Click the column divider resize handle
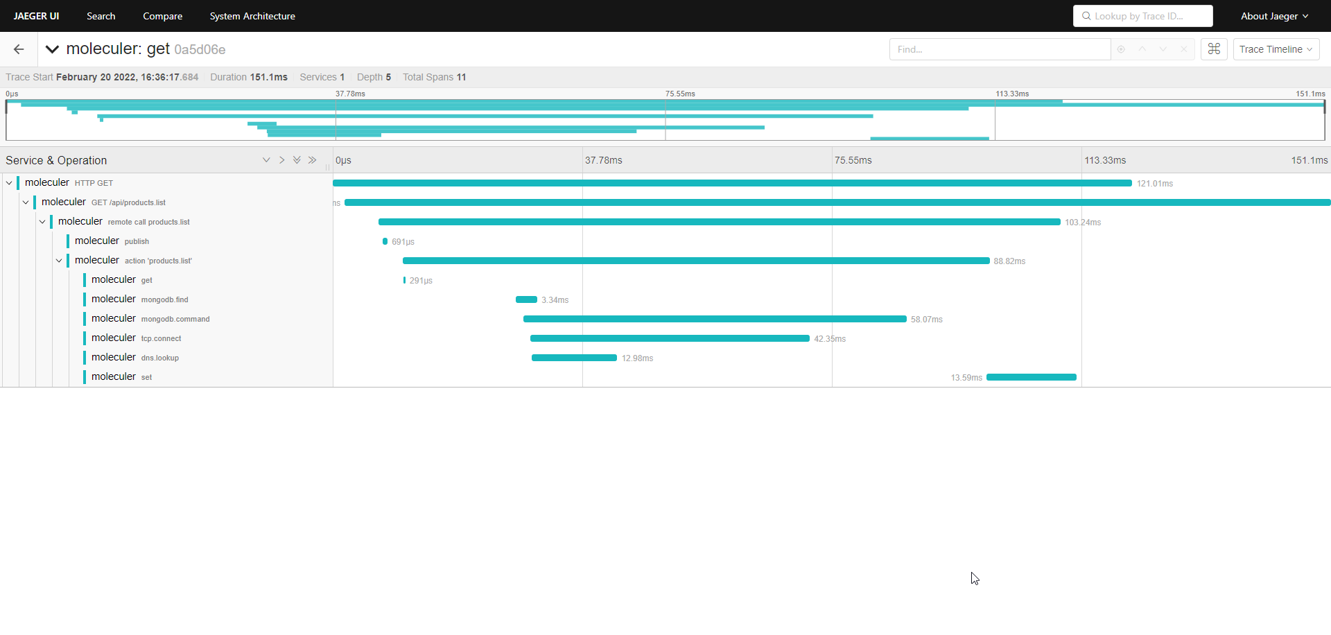Screen dimensions: 1331x635 click(327, 167)
